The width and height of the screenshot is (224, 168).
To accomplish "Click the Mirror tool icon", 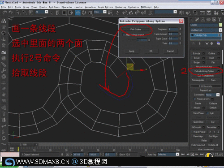I will pyautogui.click(x=181, y=13).
